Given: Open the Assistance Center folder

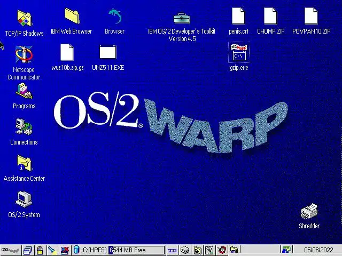Looking at the screenshot, I should [25, 163].
